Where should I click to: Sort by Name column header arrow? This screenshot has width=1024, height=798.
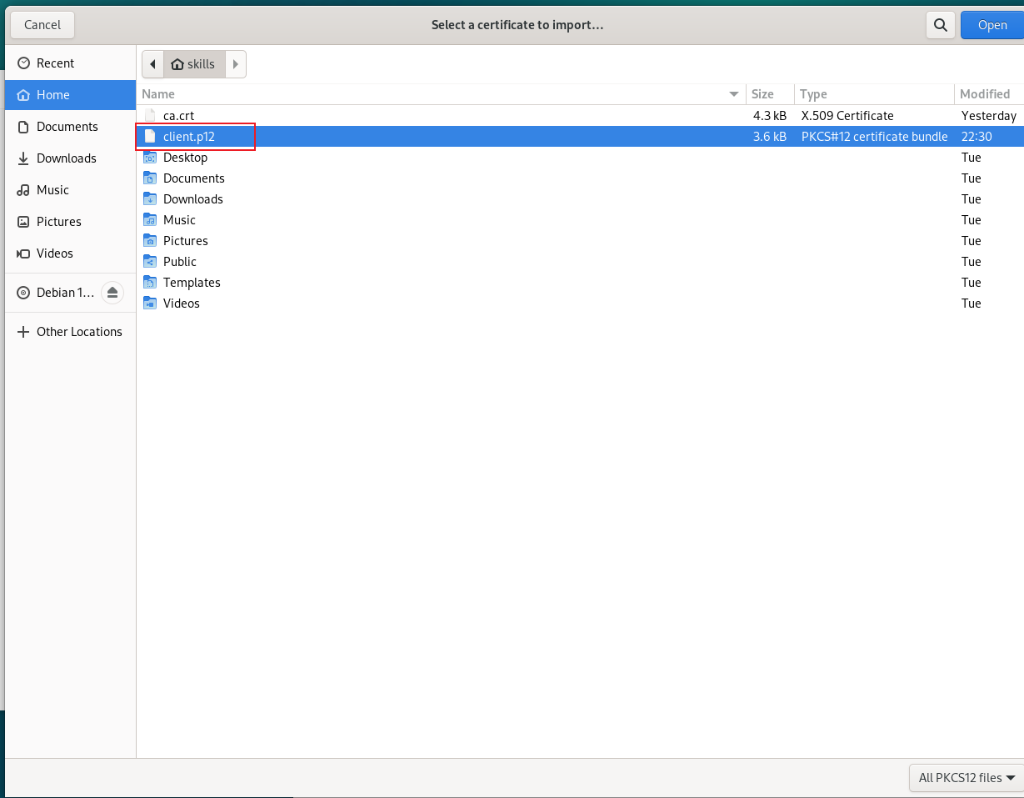click(x=734, y=94)
